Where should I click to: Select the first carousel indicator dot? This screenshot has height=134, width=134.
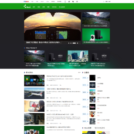point(69,43)
